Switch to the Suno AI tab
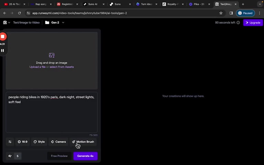264x165 pixels. (92, 4)
